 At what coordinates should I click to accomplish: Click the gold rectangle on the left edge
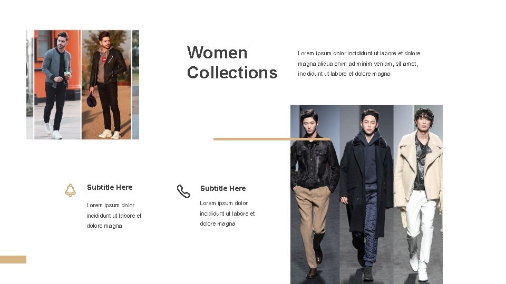tap(13, 259)
